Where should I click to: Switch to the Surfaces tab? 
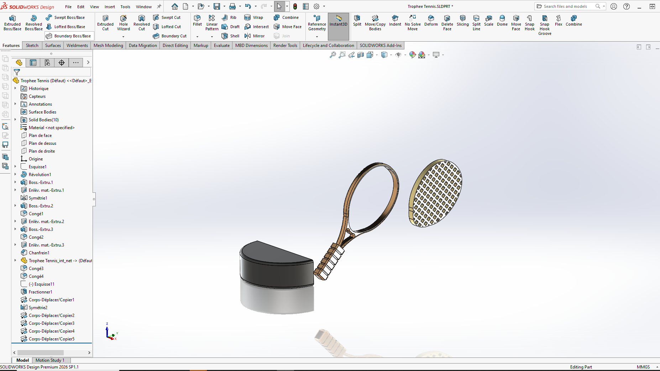(x=53, y=46)
